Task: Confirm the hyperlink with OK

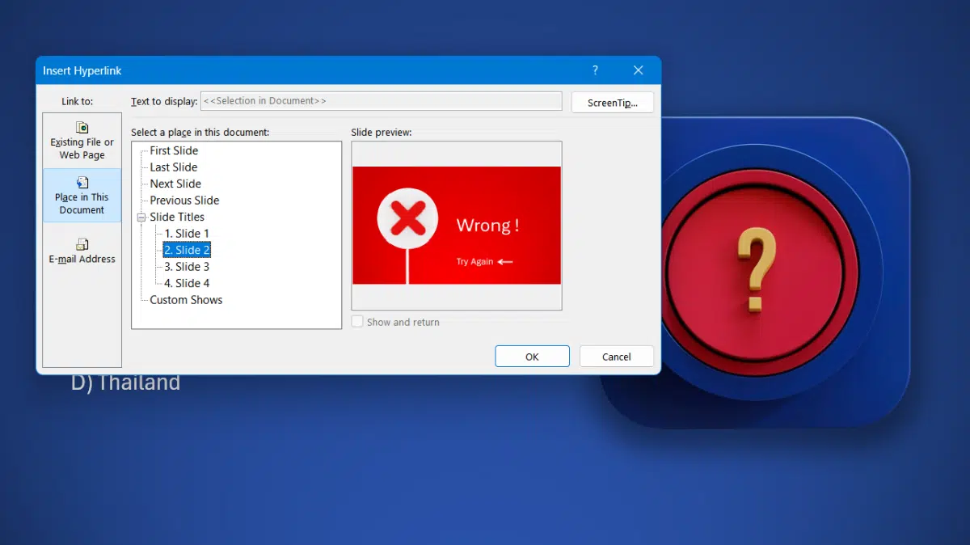Action: tap(532, 356)
